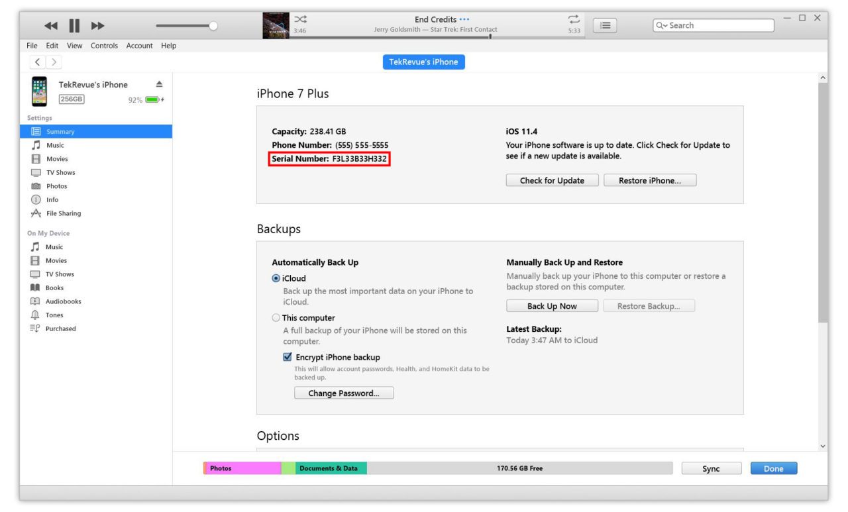
Task: Click the Phone Number text
Action: [x=330, y=145]
